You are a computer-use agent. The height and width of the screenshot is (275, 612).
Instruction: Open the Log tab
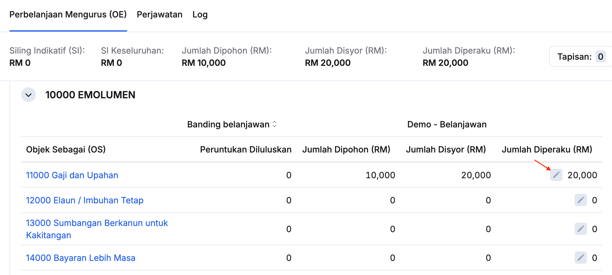click(200, 14)
